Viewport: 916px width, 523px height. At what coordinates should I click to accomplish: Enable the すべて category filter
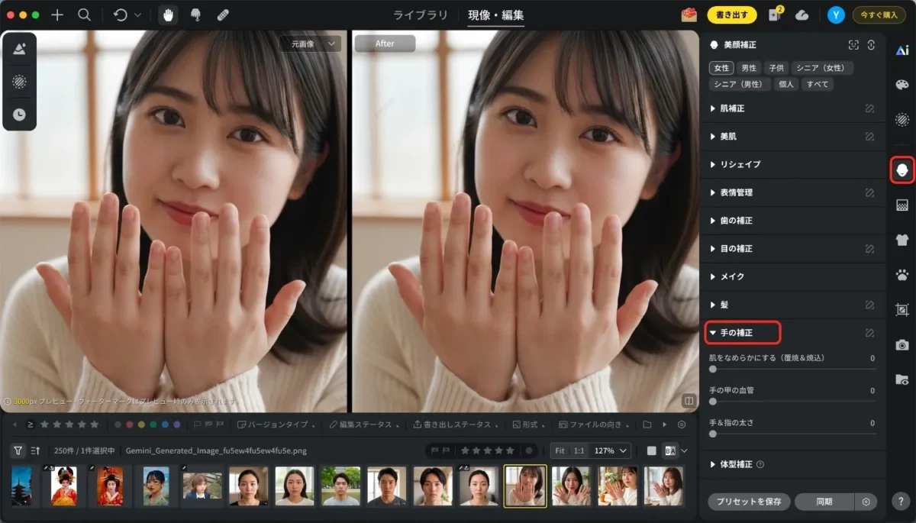click(816, 84)
